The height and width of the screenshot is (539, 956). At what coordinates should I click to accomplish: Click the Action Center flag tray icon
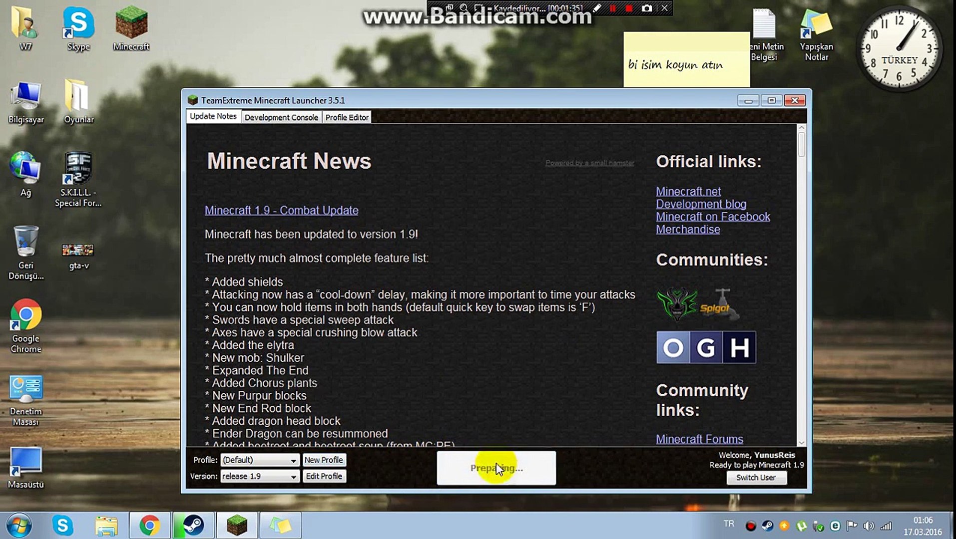852,526
